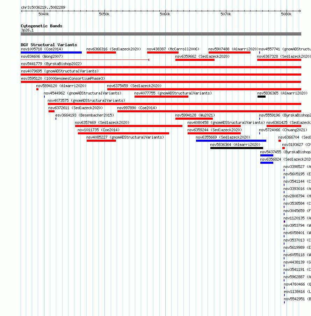The image size is (311, 316).
Task: Open the nsv6058401 variant label
Action: [x=297, y=233]
